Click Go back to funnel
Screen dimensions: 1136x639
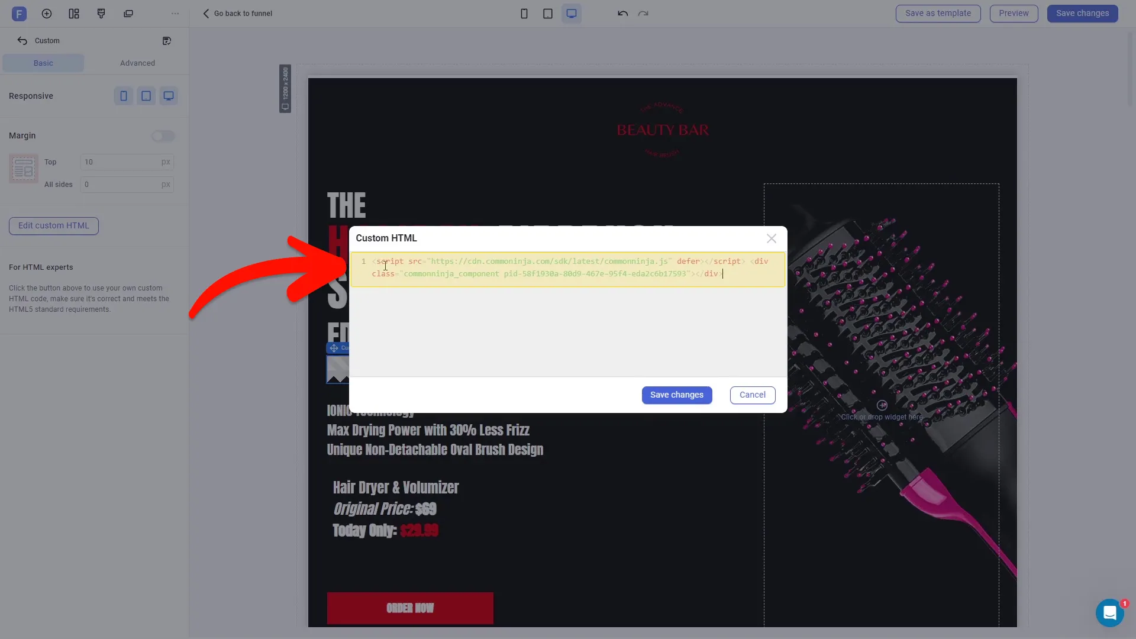(x=237, y=14)
